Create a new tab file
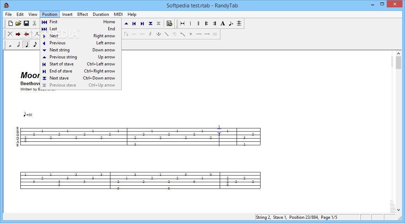This screenshot has height=223, width=405. click(11, 24)
